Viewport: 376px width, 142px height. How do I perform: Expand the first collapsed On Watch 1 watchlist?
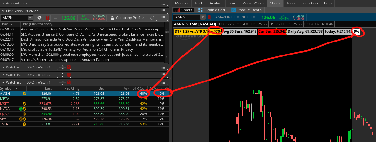[x=3, y=67]
